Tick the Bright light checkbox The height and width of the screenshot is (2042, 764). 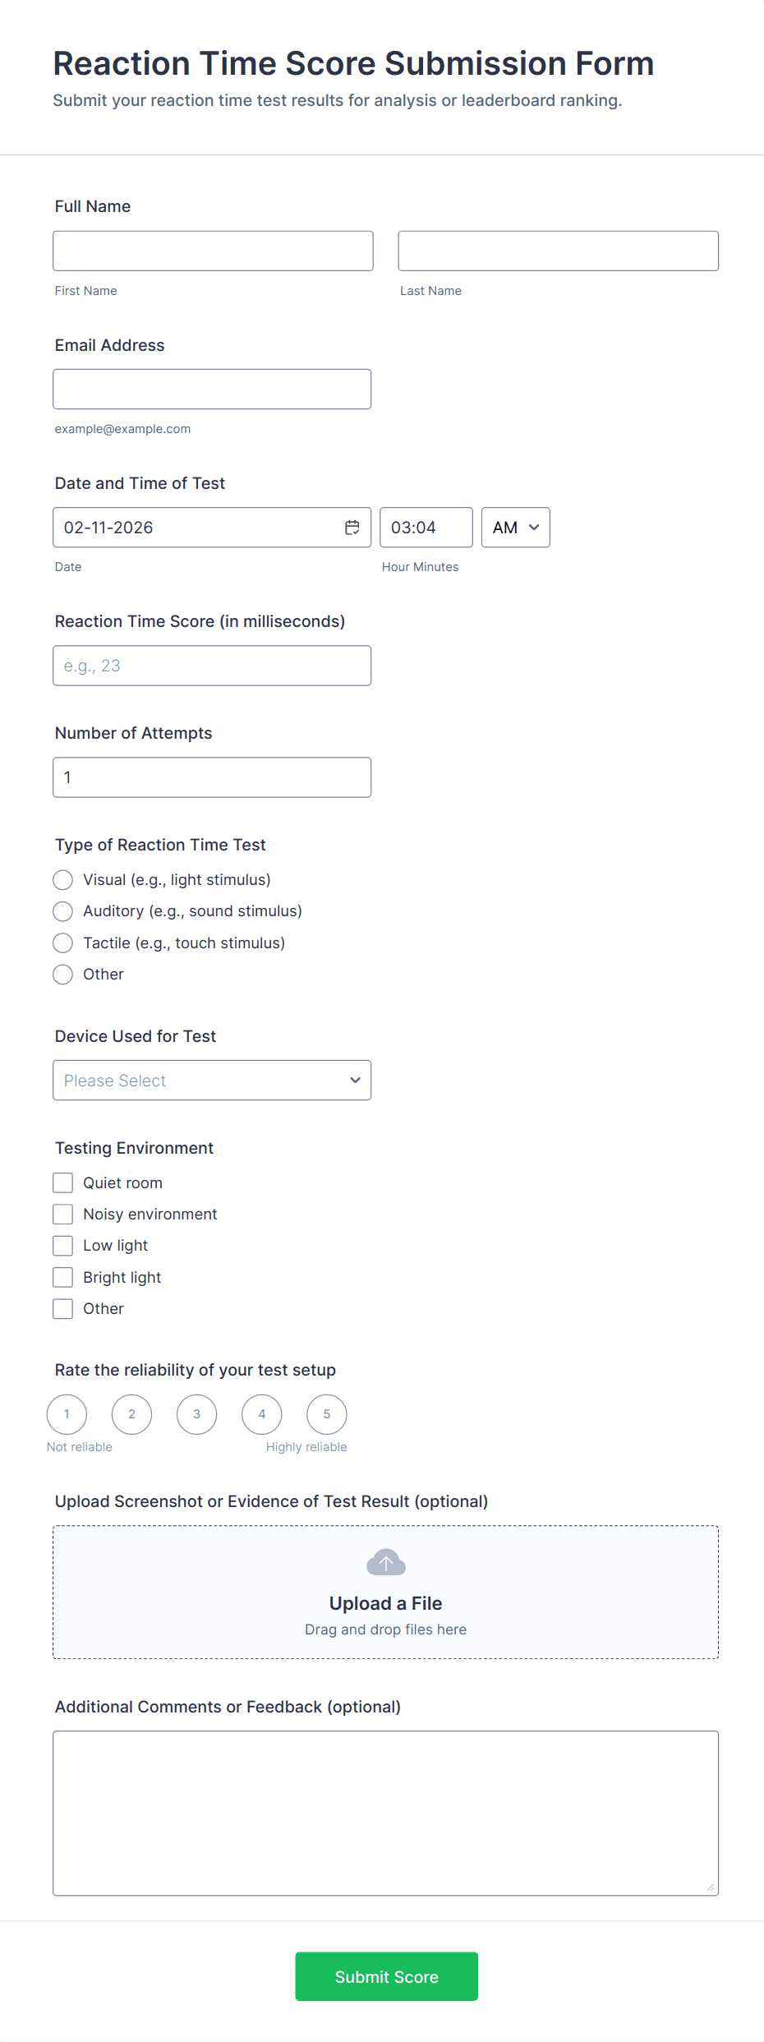[62, 1277]
